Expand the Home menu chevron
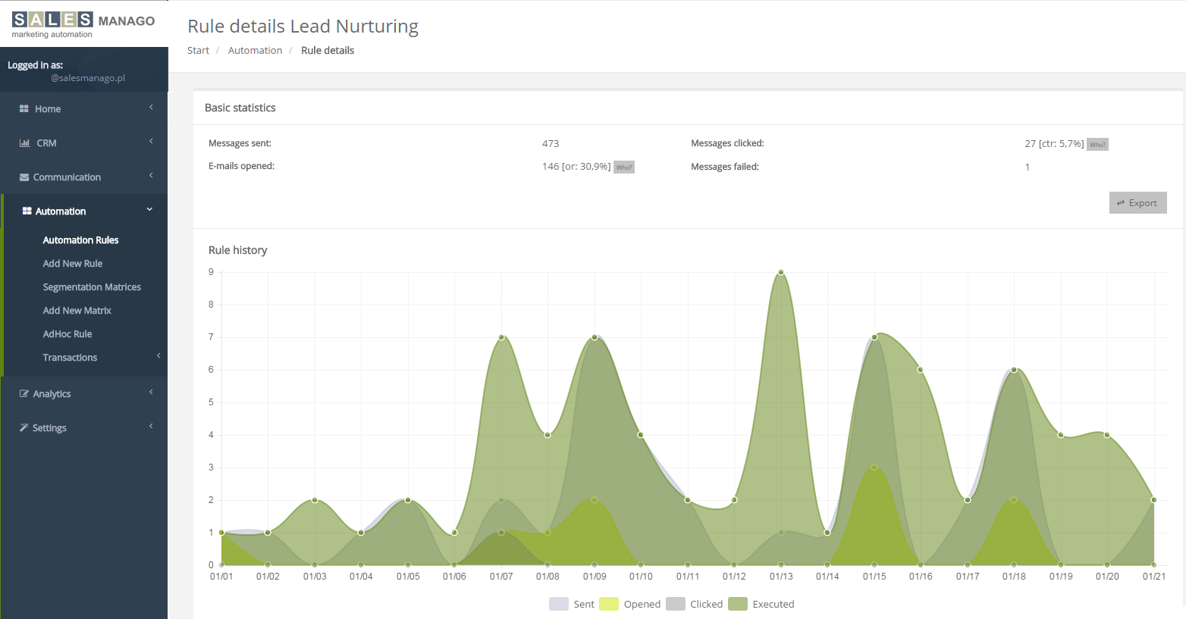 pos(151,108)
